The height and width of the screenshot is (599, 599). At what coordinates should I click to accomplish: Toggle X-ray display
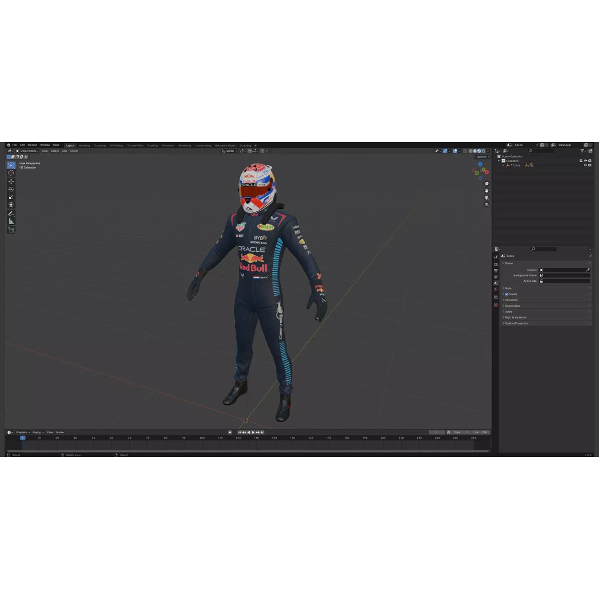click(x=465, y=151)
